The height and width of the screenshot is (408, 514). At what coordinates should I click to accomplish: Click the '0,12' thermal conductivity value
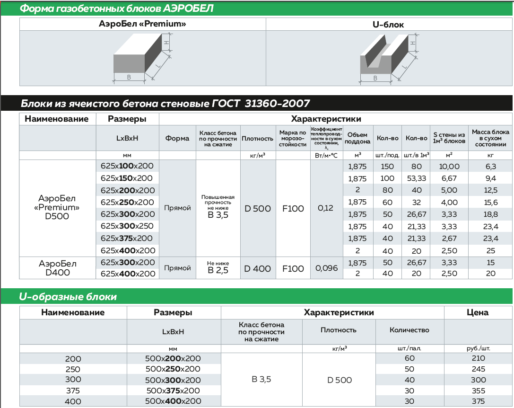[x=325, y=208]
